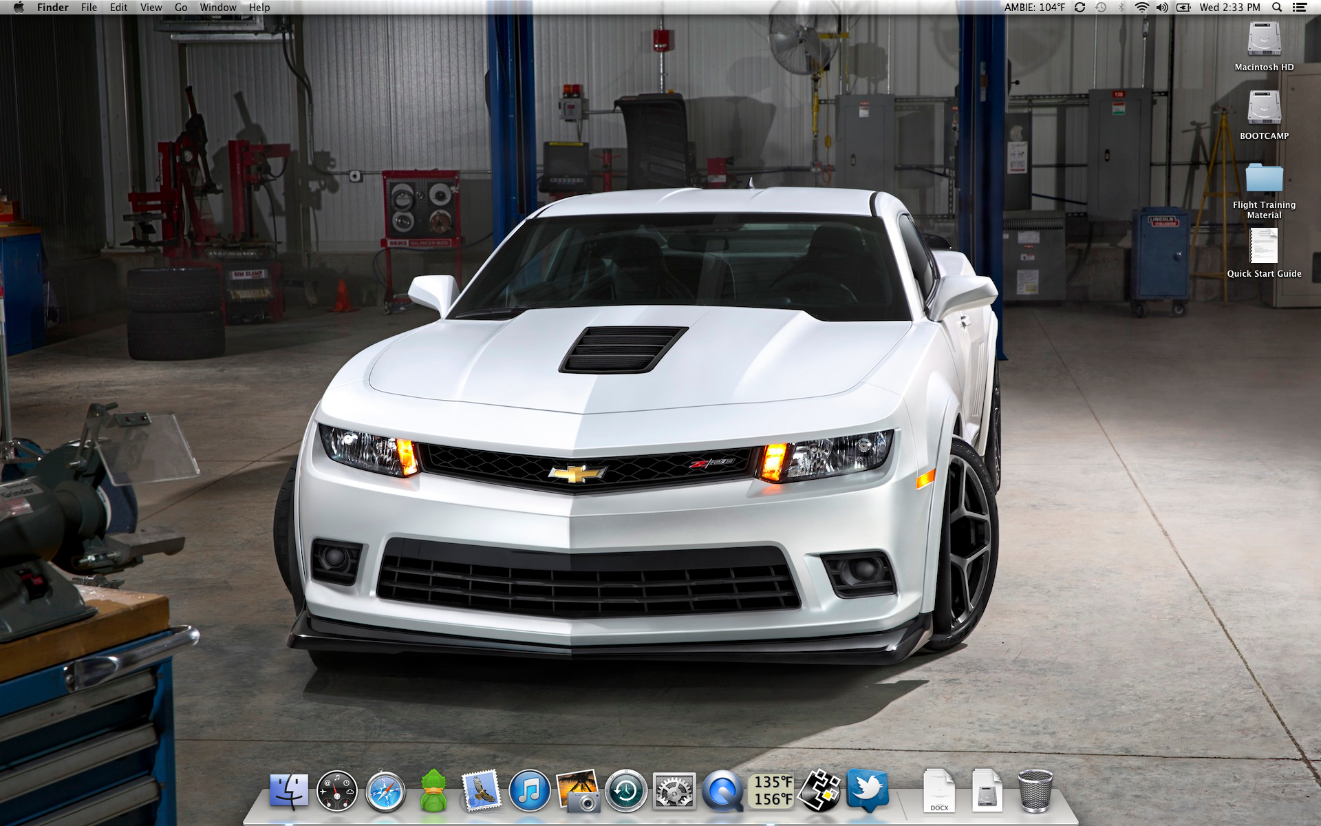Open the temperature monitor app showing 135°F
The height and width of the screenshot is (826, 1321).
pos(771,791)
